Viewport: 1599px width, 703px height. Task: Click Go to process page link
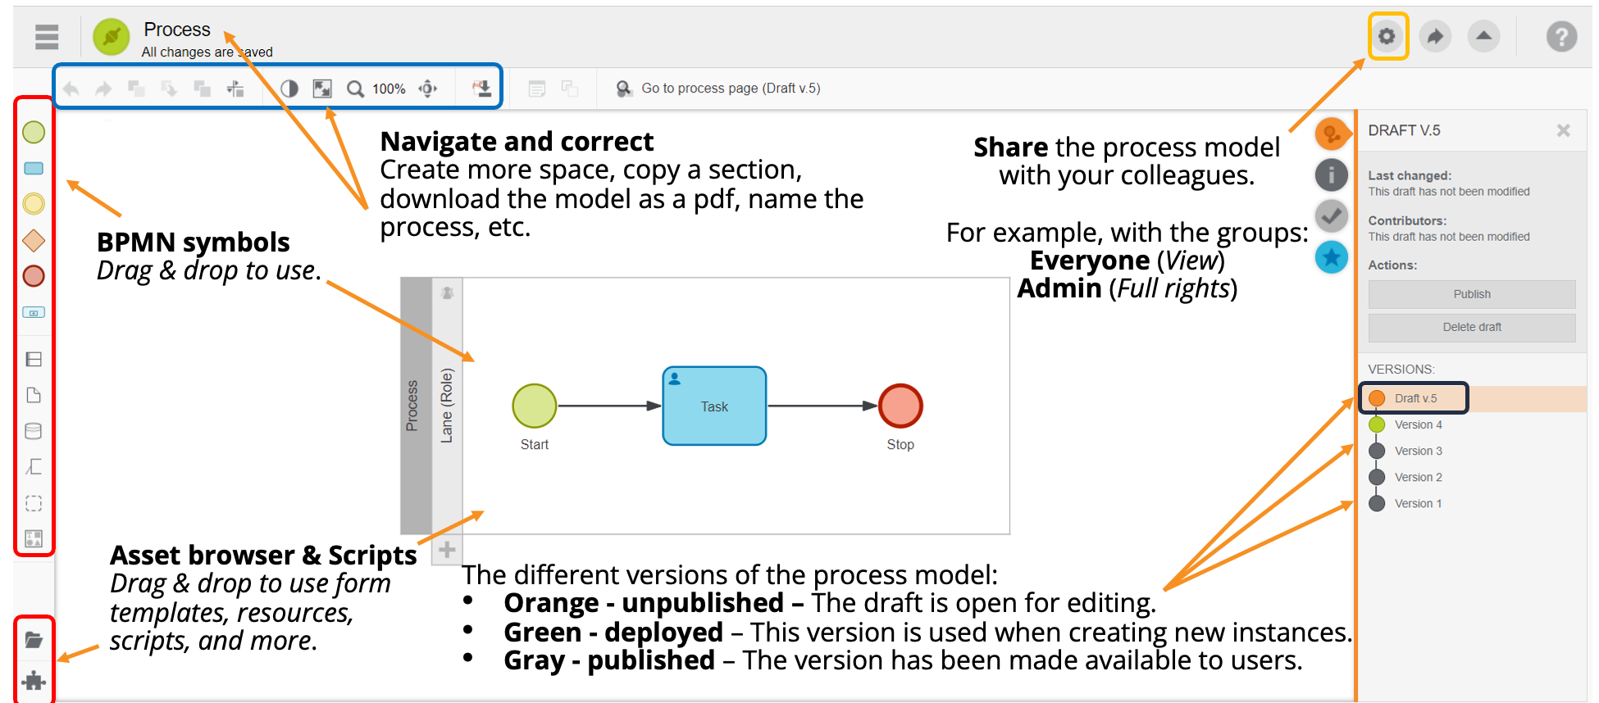[x=730, y=88]
